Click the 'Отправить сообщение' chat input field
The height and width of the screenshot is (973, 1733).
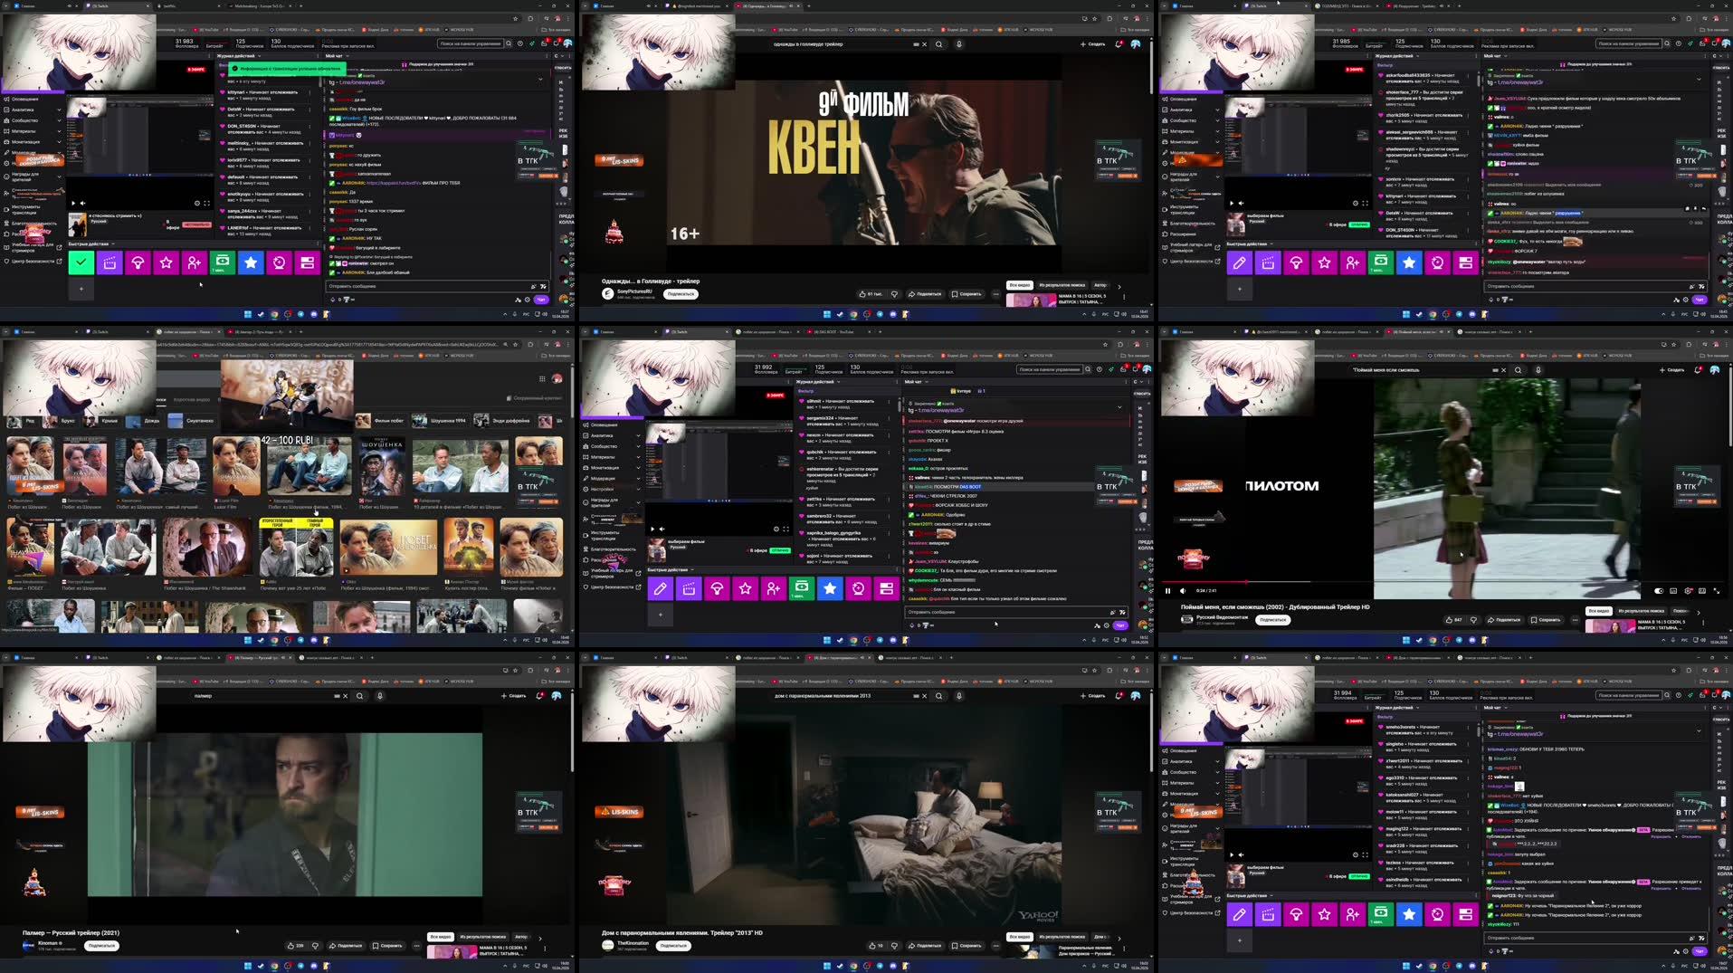tap(995, 612)
